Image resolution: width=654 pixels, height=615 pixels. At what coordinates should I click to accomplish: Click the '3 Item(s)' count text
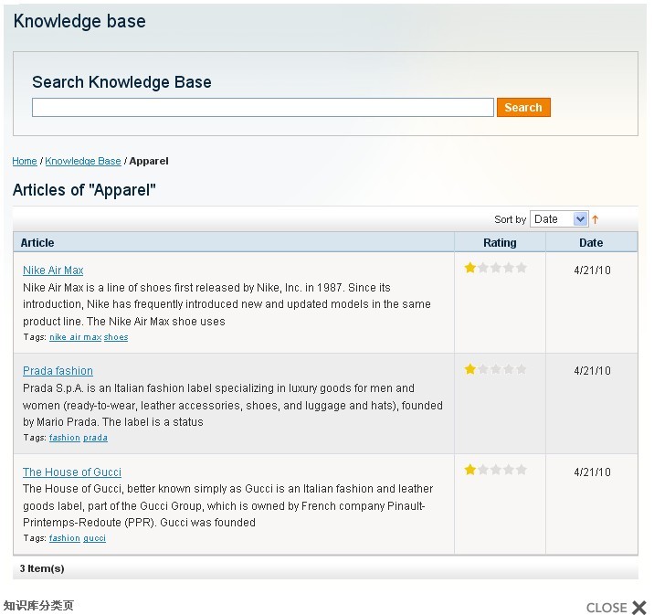[42, 568]
